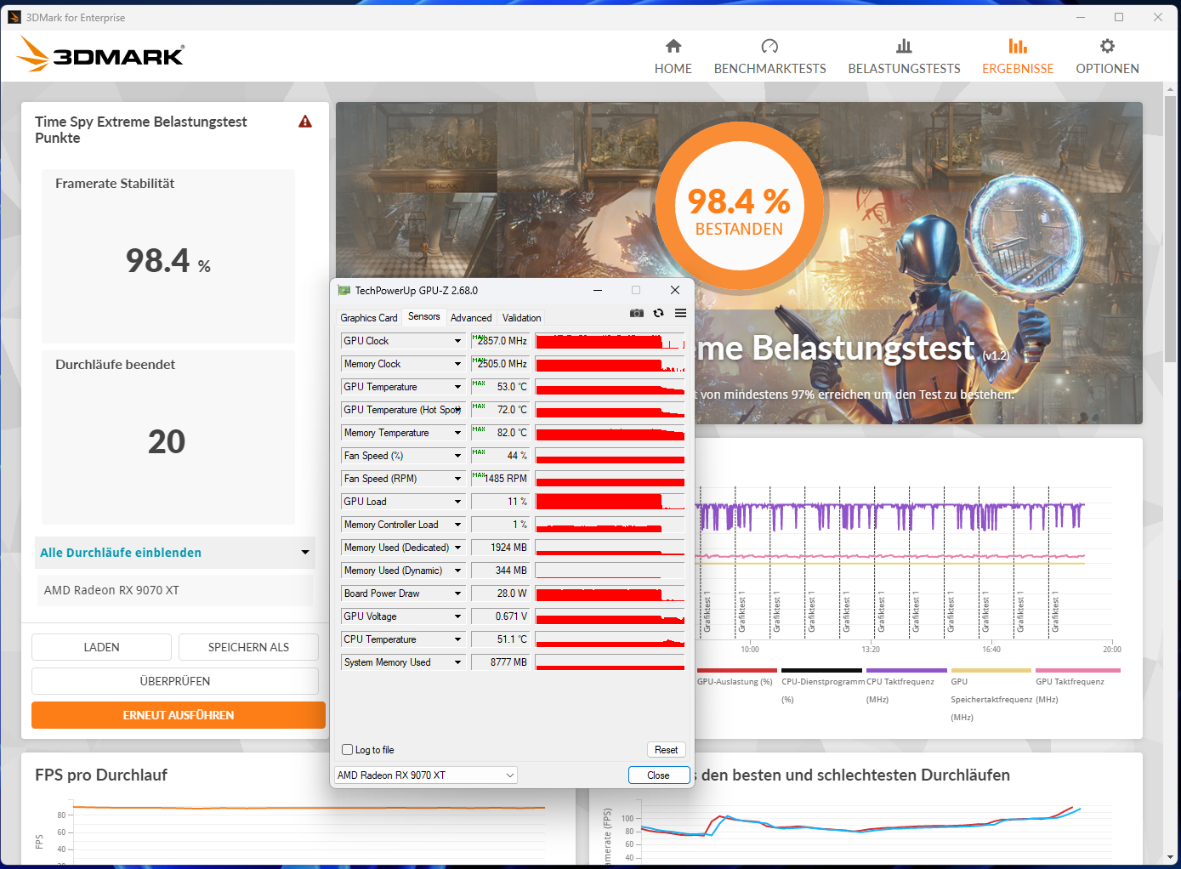1181x869 pixels.
Task: Switch to the Sensors tab
Action: 423,316
